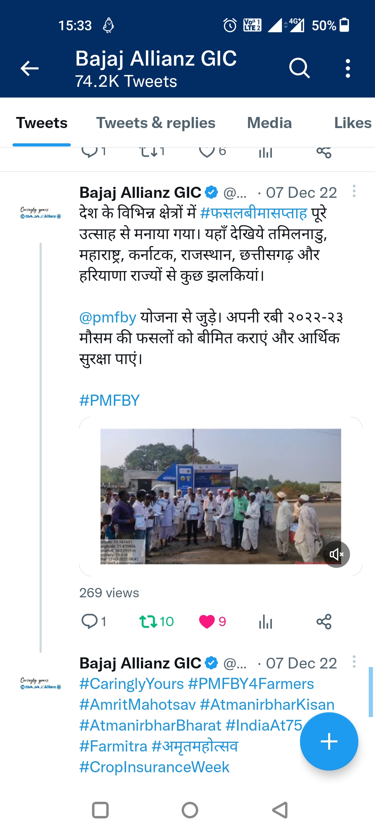Open the Media tab
The height and width of the screenshot is (833, 375).
269,123
